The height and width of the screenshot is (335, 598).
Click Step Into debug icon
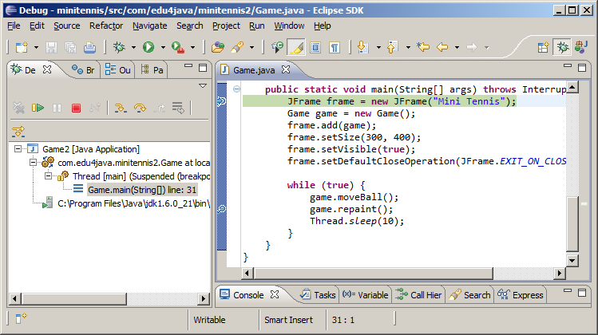[121, 108]
